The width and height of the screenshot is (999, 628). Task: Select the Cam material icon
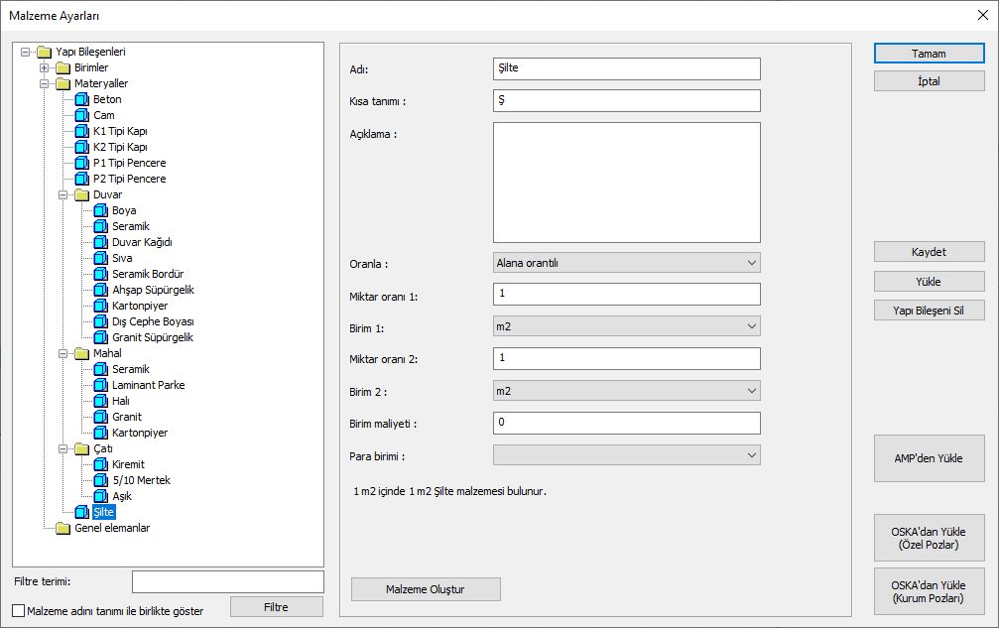coord(82,116)
